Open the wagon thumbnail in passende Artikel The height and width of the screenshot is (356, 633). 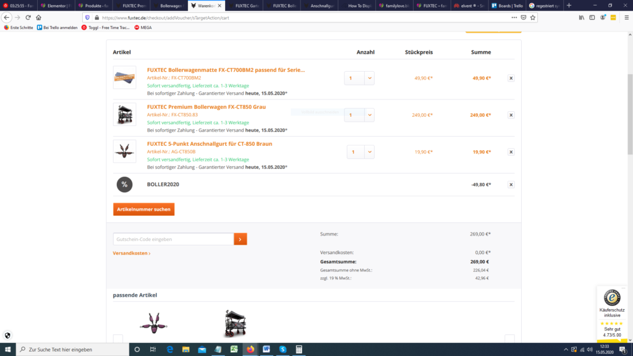pos(236,323)
